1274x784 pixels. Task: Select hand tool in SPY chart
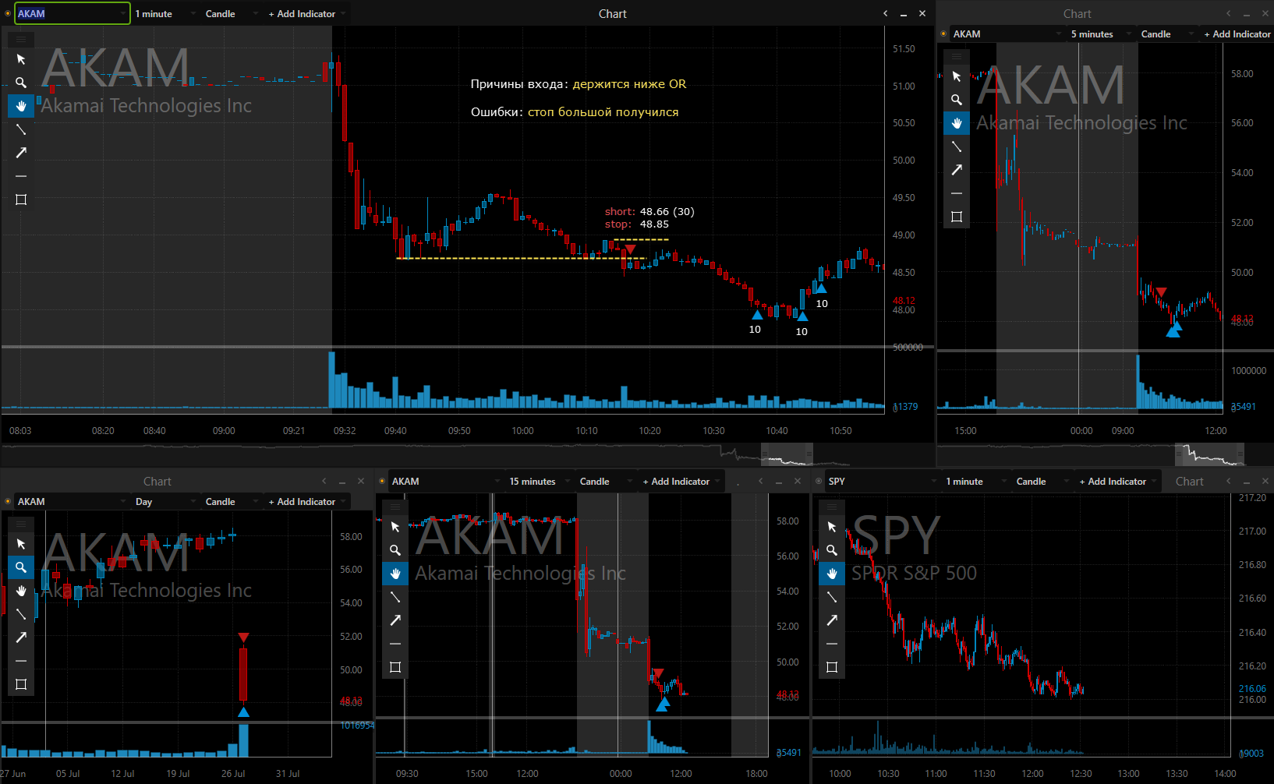click(x=832, y=574)
